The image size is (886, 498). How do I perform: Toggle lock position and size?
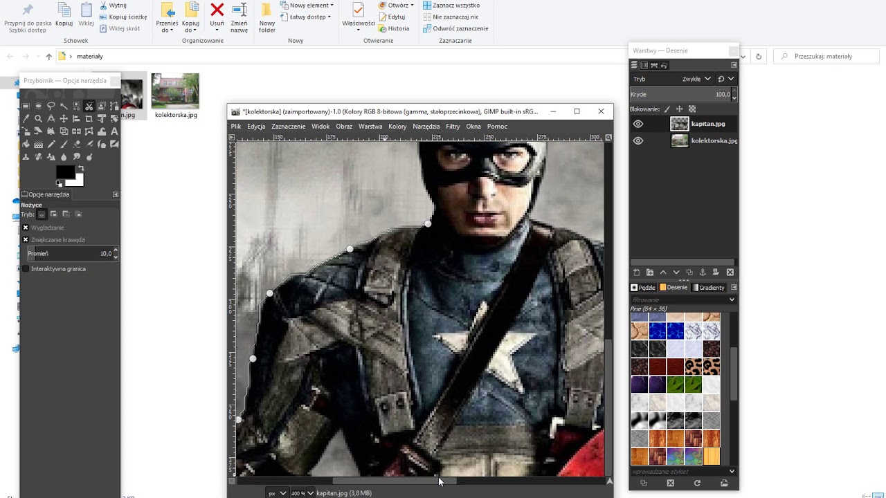[x=679, y=109]
